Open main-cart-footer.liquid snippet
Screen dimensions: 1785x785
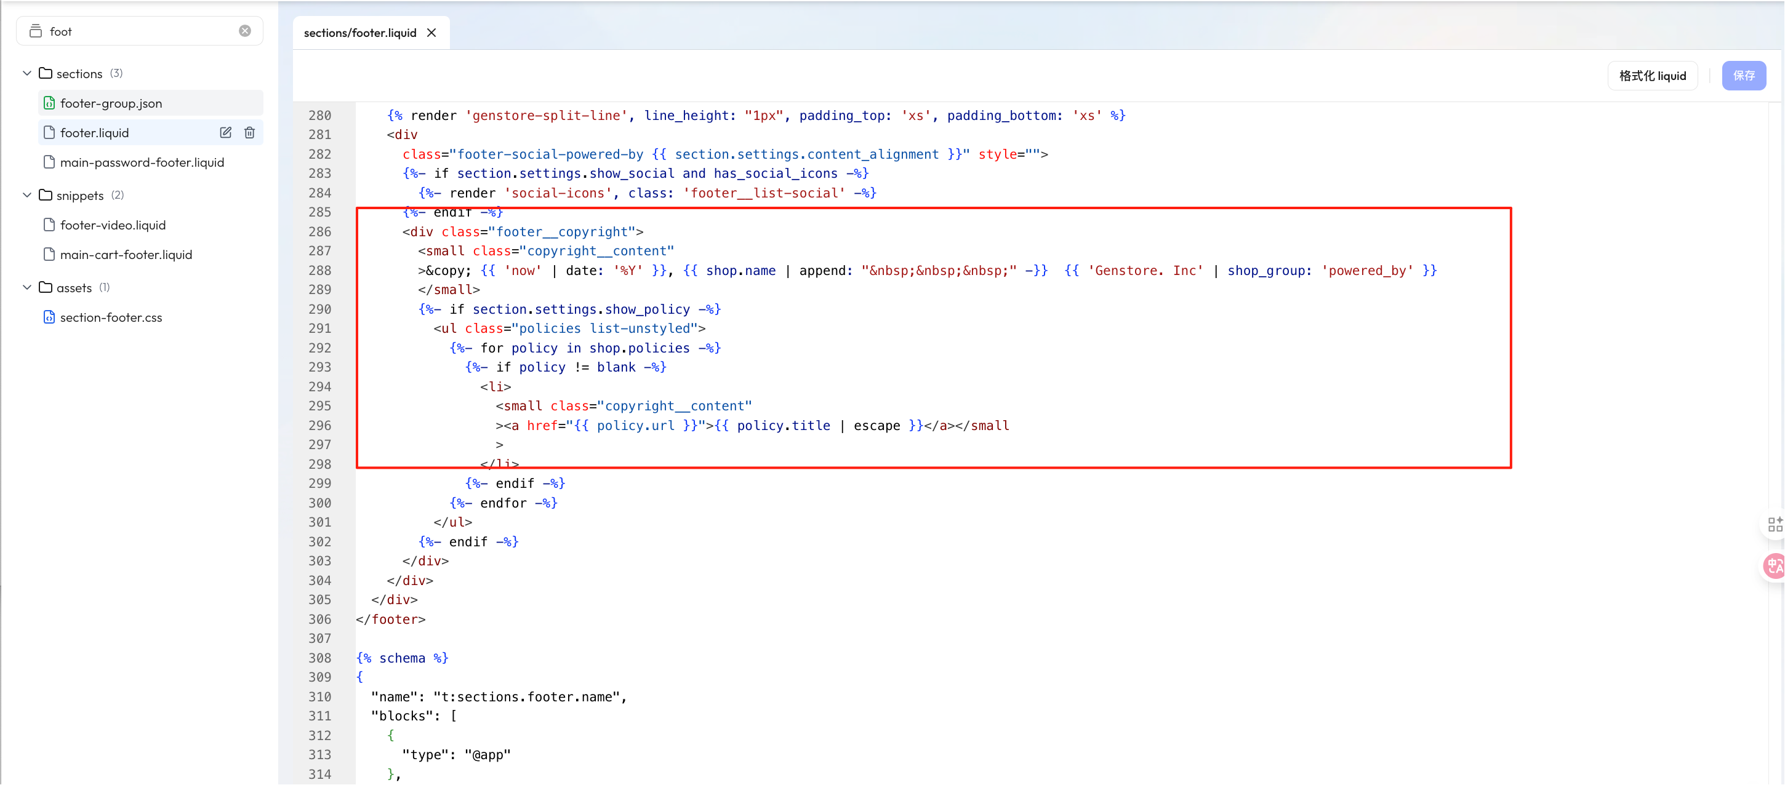coord(150,255)
